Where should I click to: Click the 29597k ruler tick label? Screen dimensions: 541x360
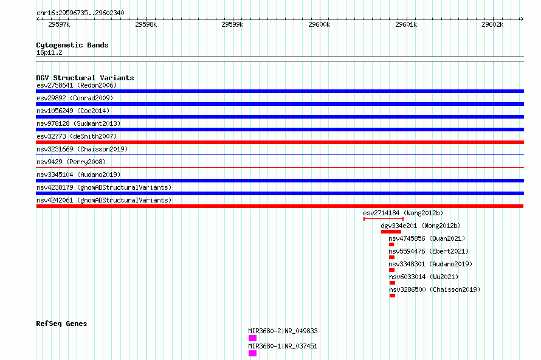click(x=59, y=24)
